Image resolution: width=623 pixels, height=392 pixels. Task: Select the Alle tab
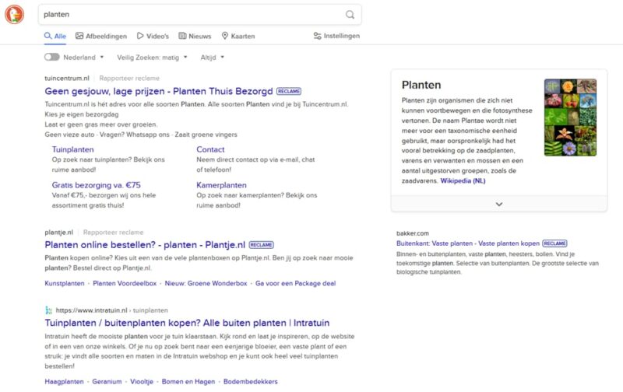55,36
